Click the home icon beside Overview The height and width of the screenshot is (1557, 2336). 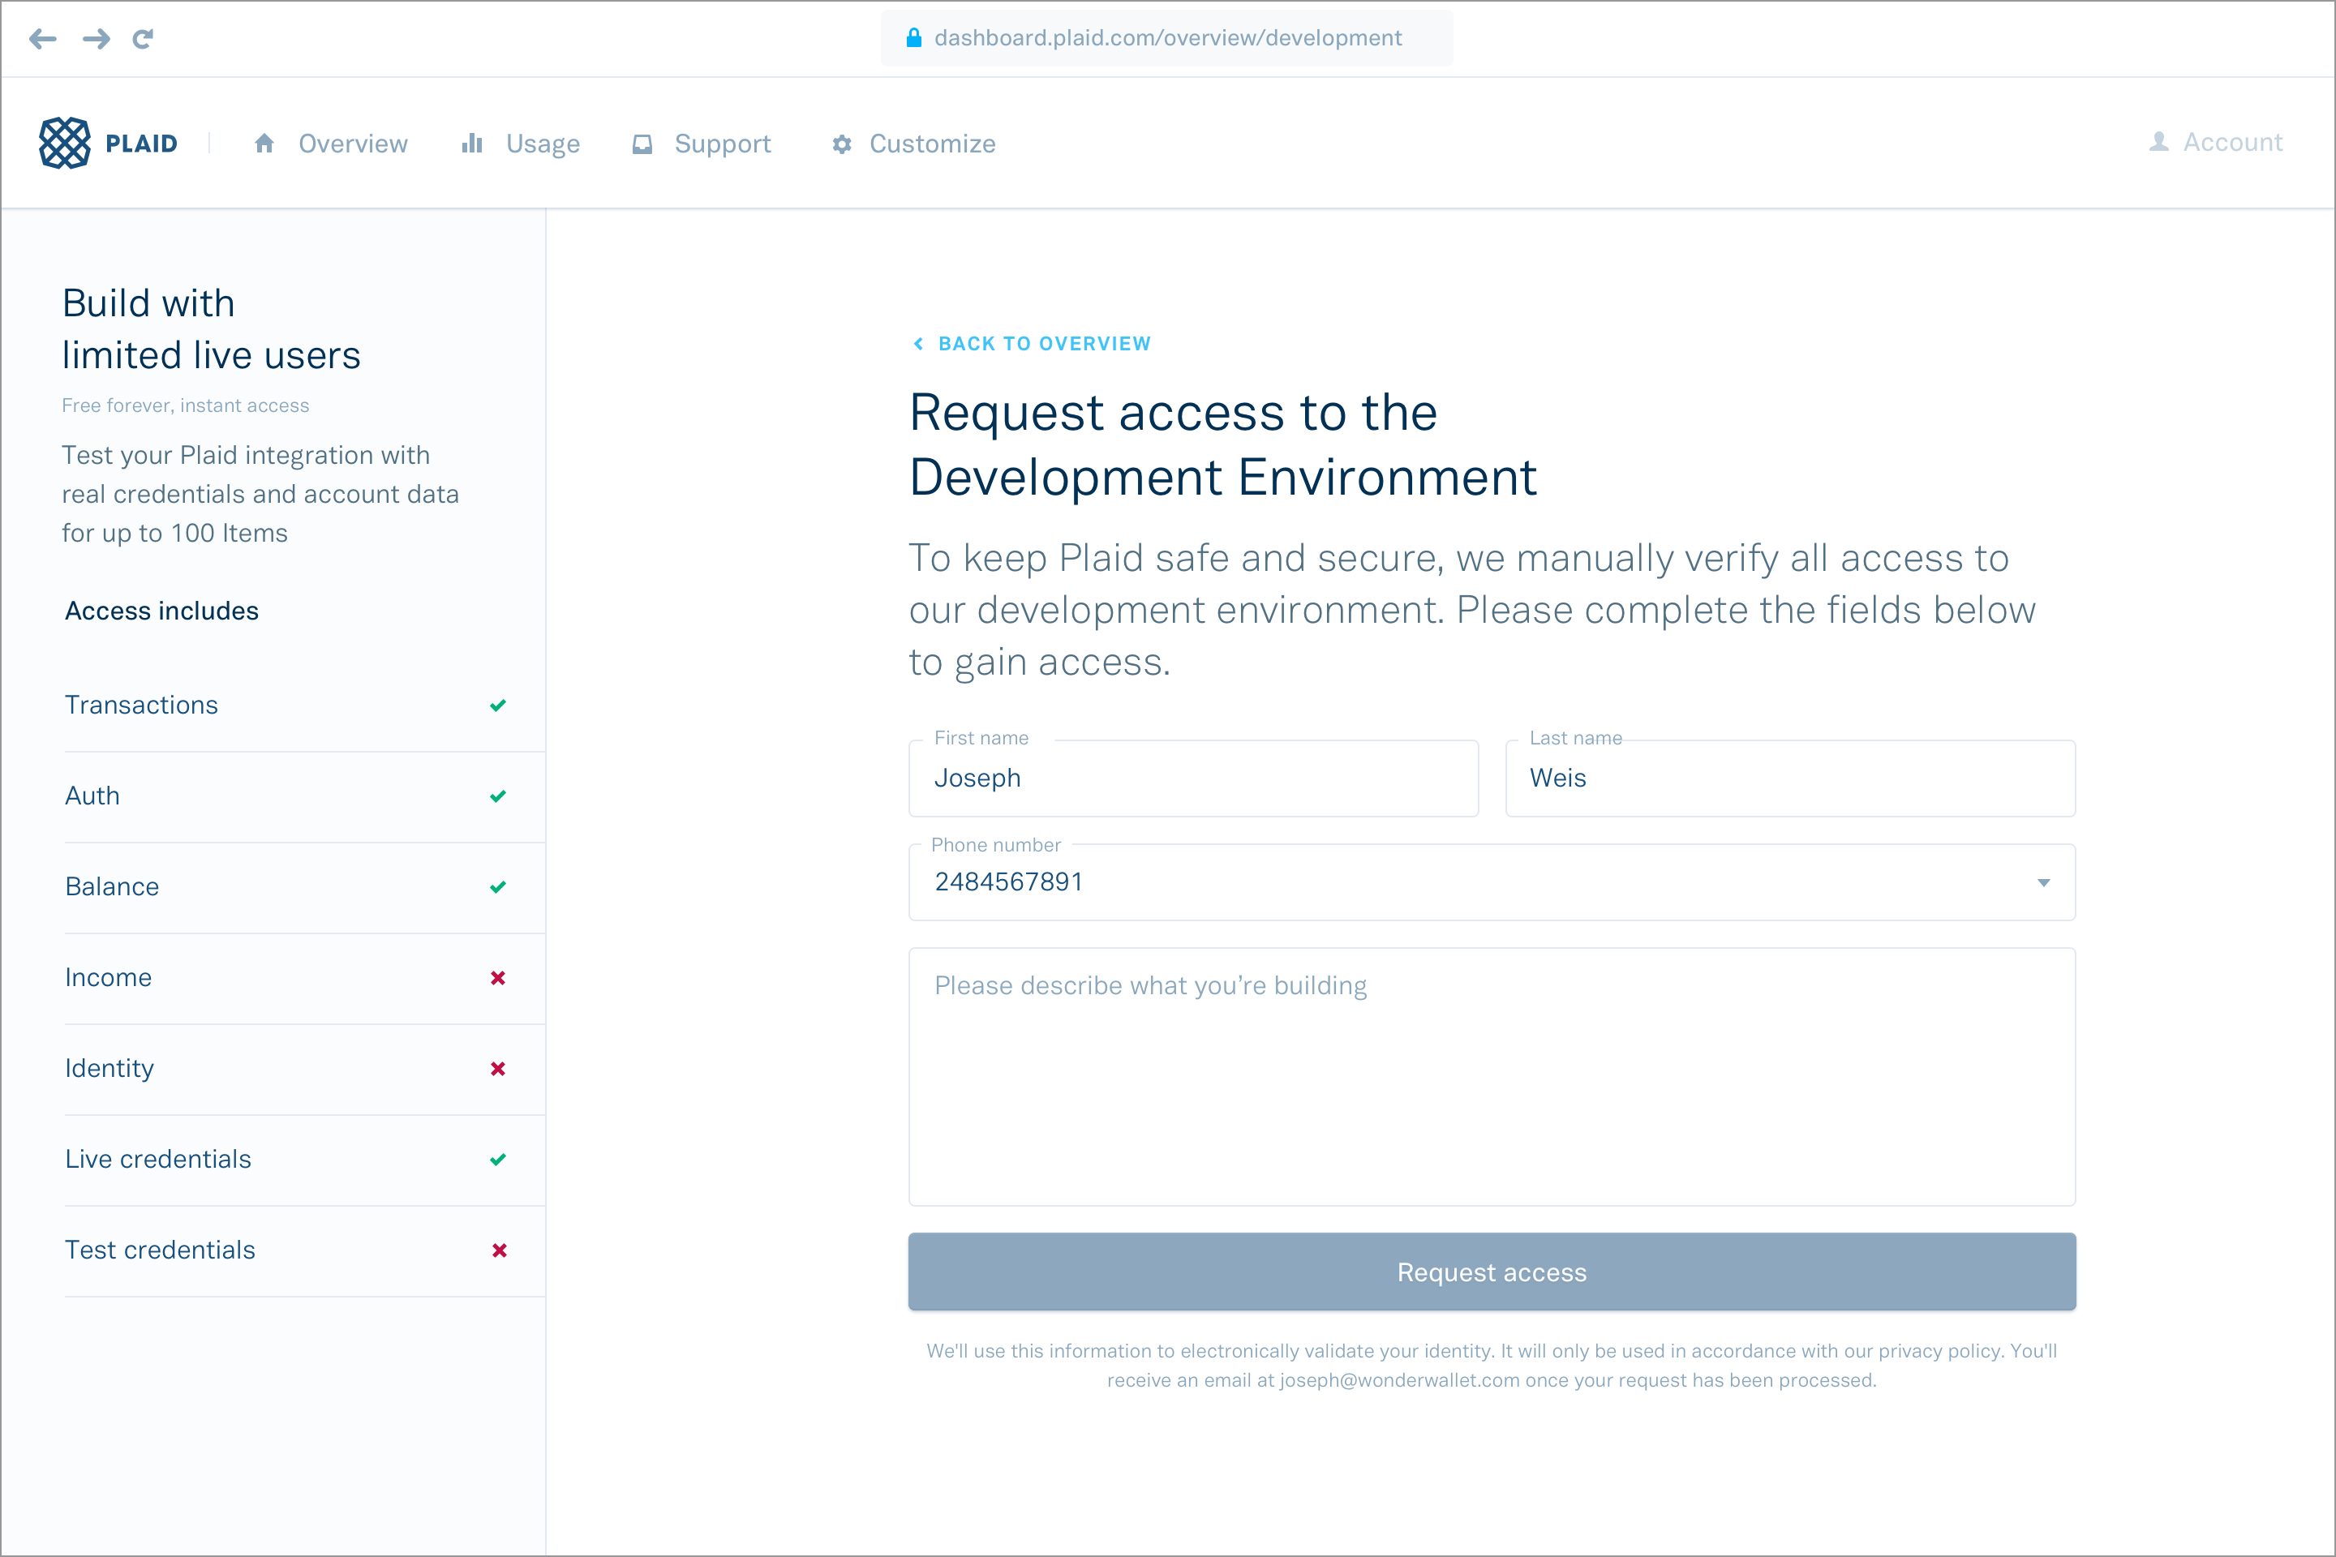click(x=264, y=143)
